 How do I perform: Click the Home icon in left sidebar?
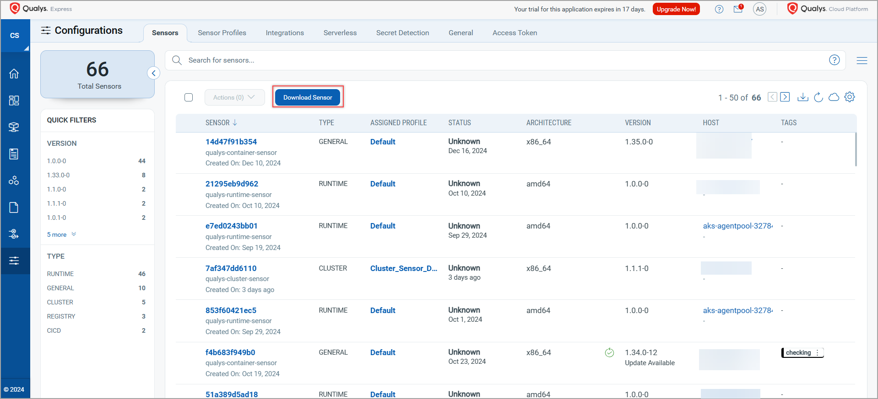click(14, 74)
